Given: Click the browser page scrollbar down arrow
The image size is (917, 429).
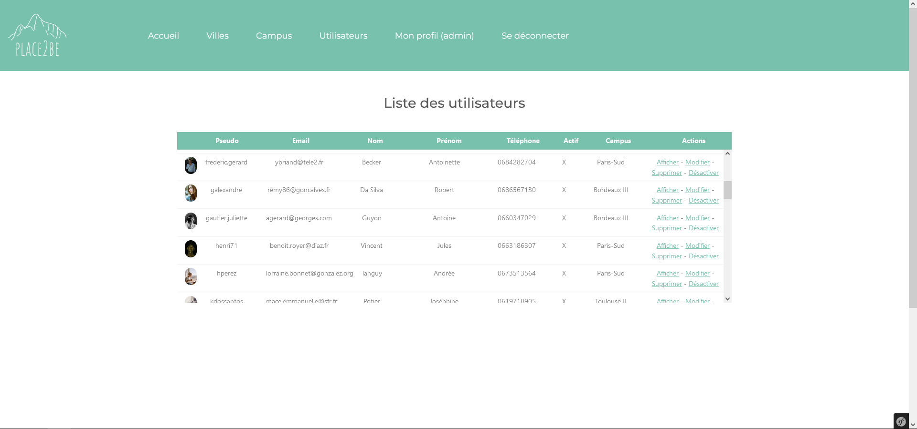Looking at the screenshot, I should pos(913,424).
